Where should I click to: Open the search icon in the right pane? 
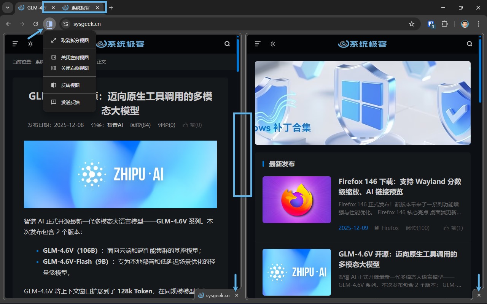[469, 44]
